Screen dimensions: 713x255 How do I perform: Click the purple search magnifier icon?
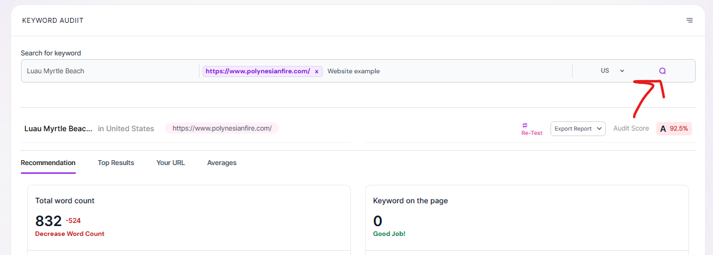pyautogui.click(x=662, y=71)
